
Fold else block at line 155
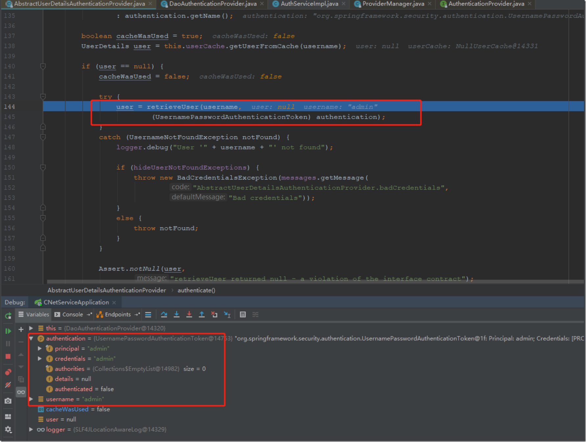click(43, 218)
